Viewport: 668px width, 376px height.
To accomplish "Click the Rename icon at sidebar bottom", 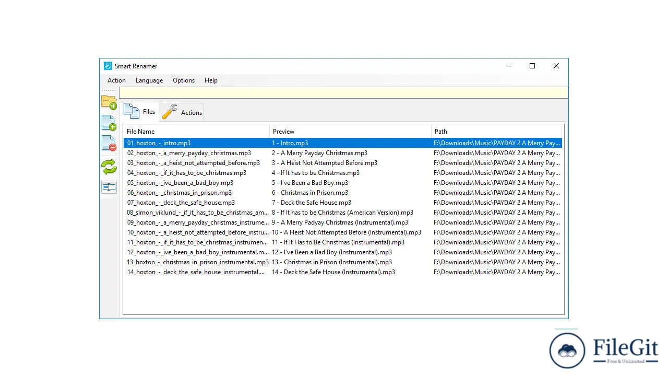I will pos(109,187).
